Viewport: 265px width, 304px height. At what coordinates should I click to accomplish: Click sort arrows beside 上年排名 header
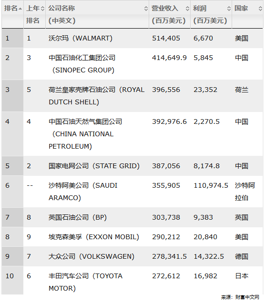43,9
